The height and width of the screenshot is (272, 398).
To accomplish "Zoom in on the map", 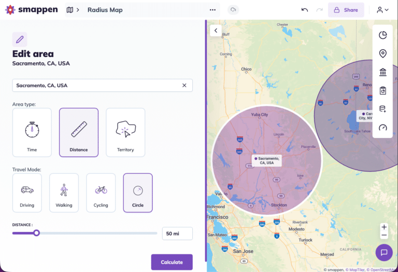I will point(385,227).
